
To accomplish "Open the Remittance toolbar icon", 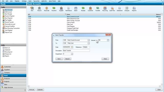I will coord(68,9).
